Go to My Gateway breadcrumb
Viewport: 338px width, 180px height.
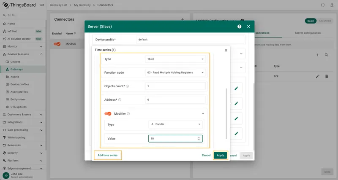click(82, 5)
